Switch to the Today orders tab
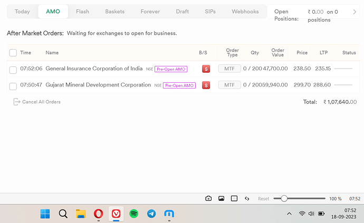 click(22, 12)
